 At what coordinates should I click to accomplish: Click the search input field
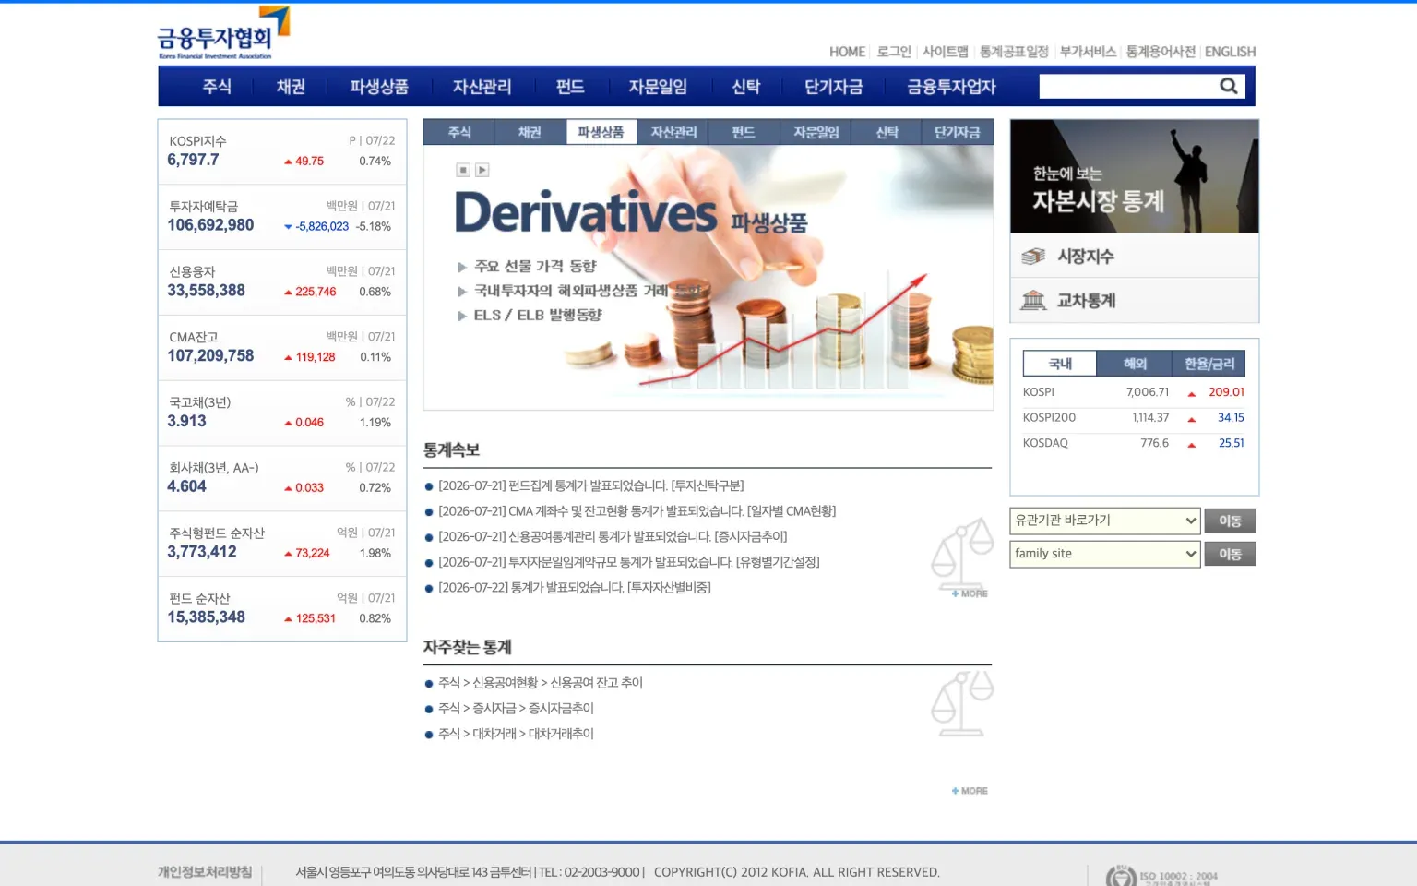(x=1127, y=86)
